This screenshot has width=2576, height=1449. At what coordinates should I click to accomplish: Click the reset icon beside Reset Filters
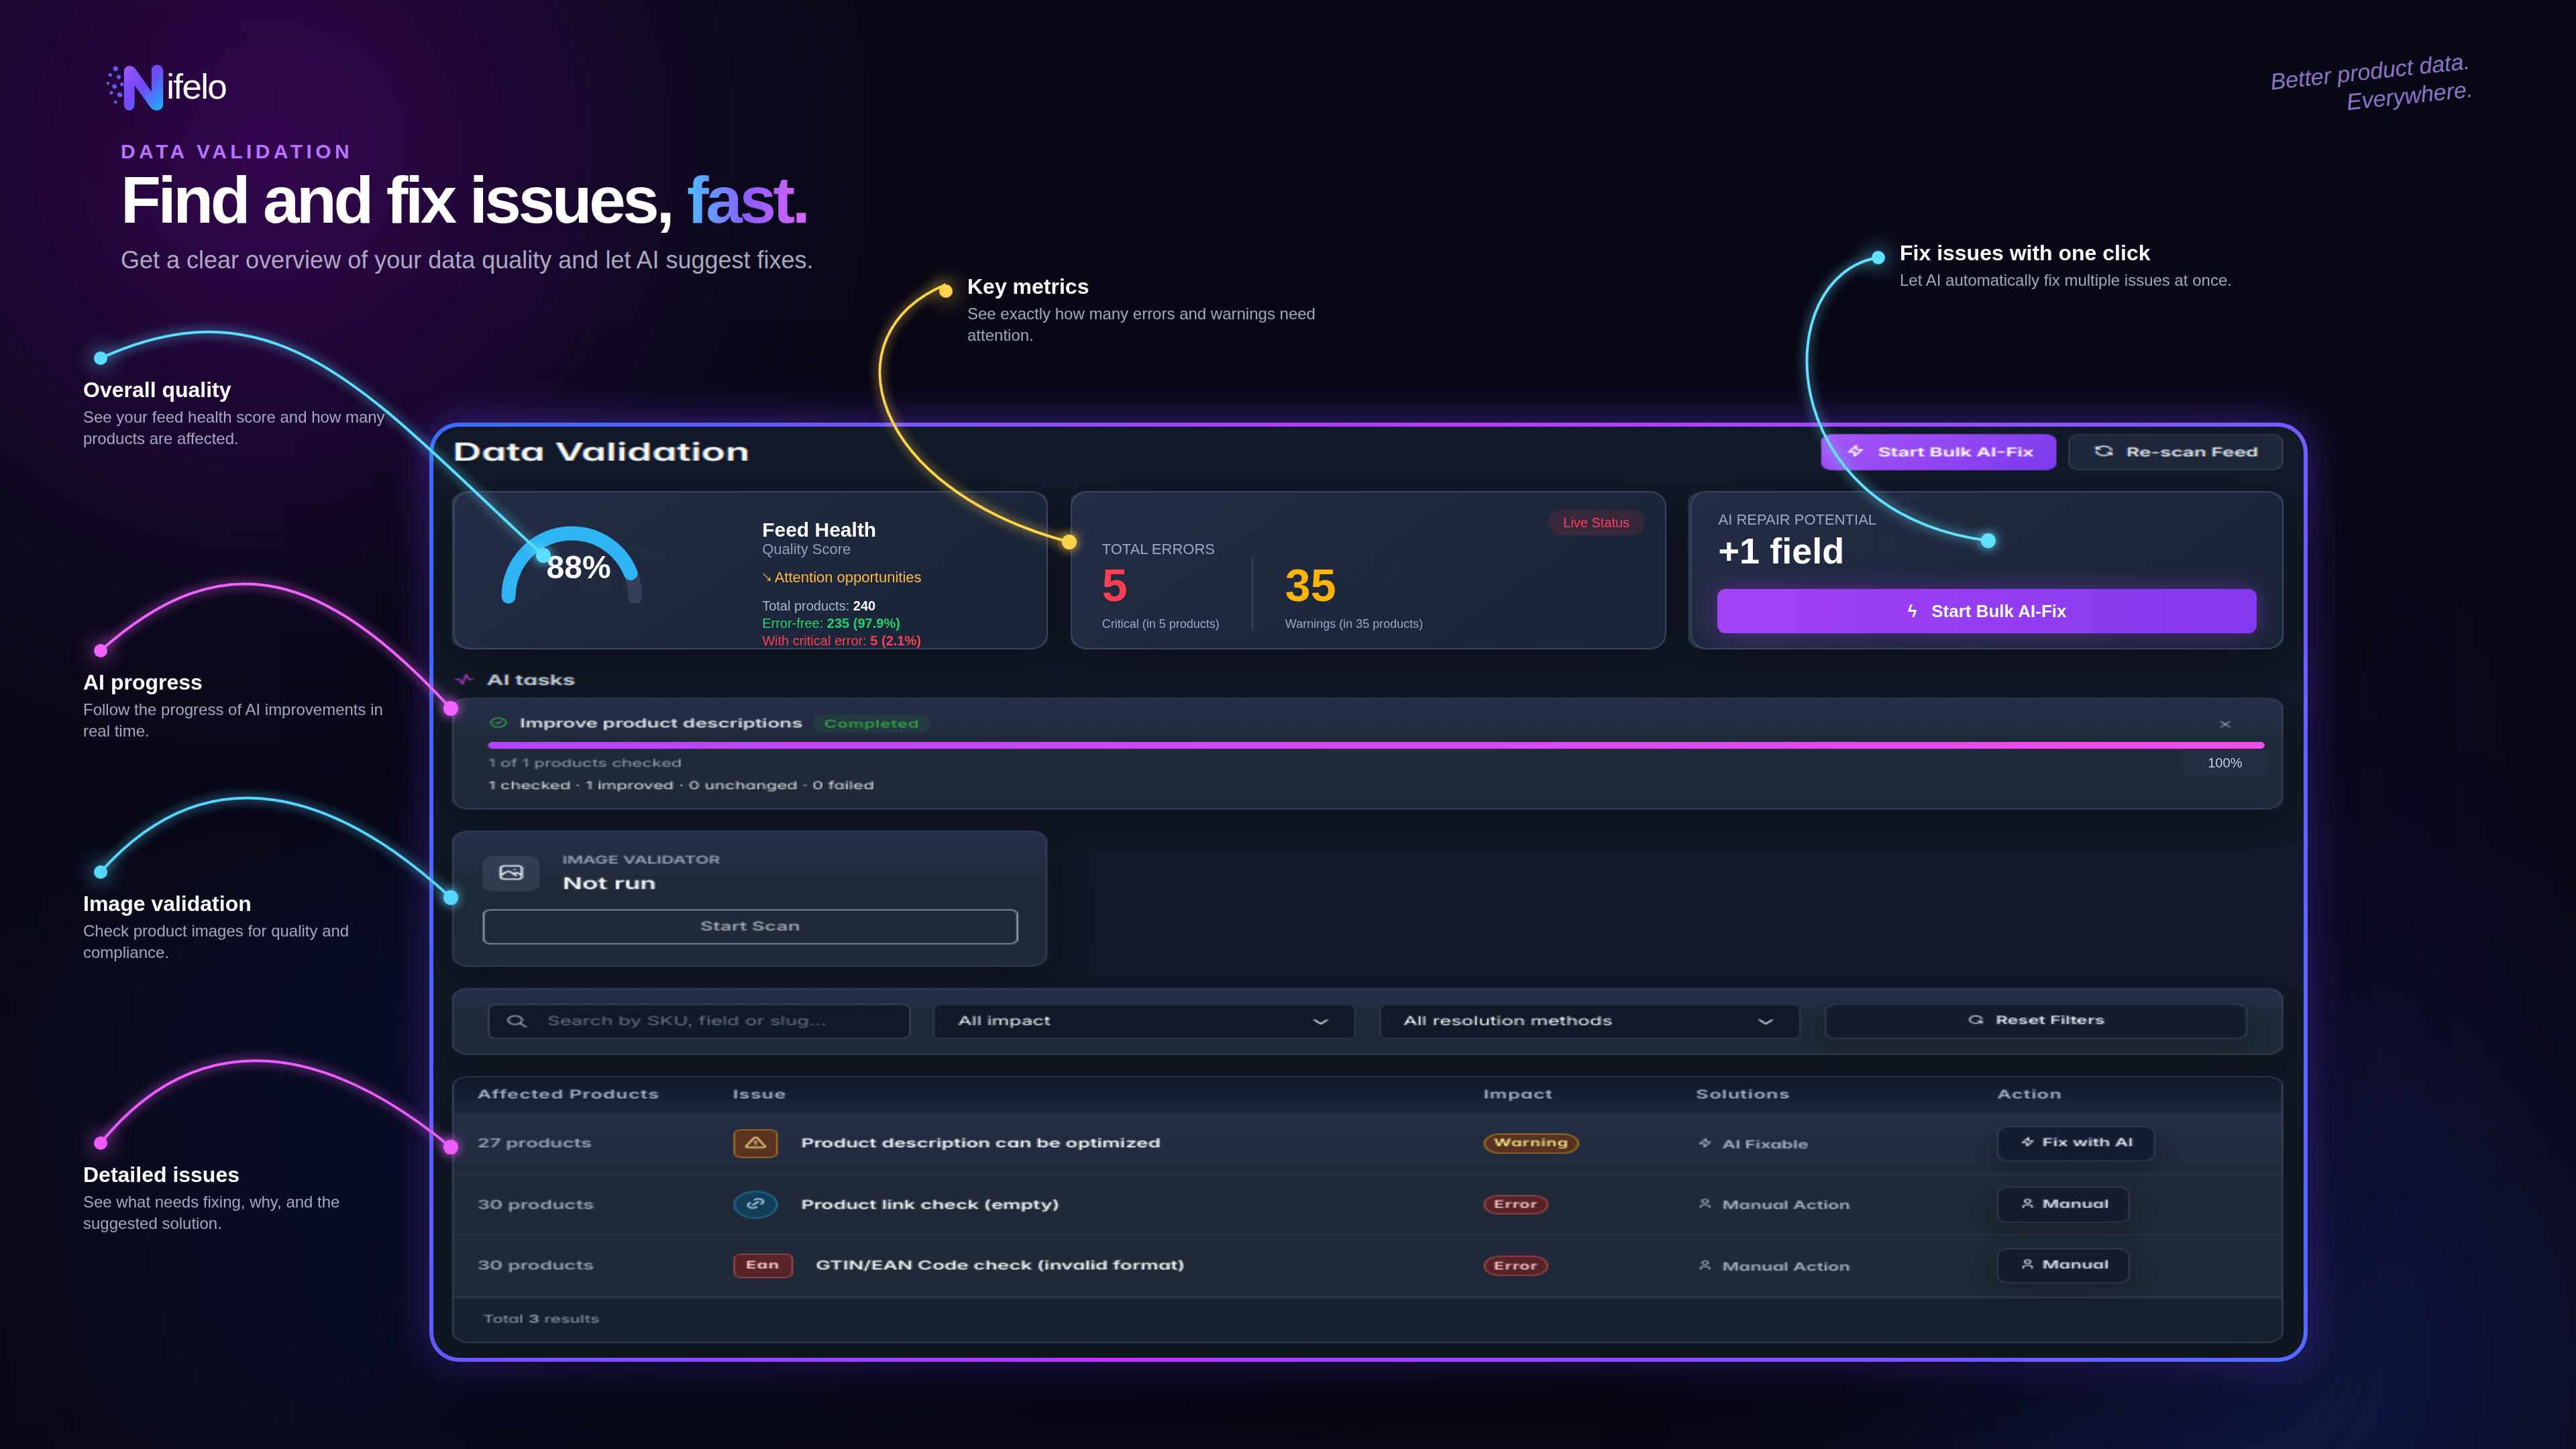pyautogui.click(x=1975, y=1020)
